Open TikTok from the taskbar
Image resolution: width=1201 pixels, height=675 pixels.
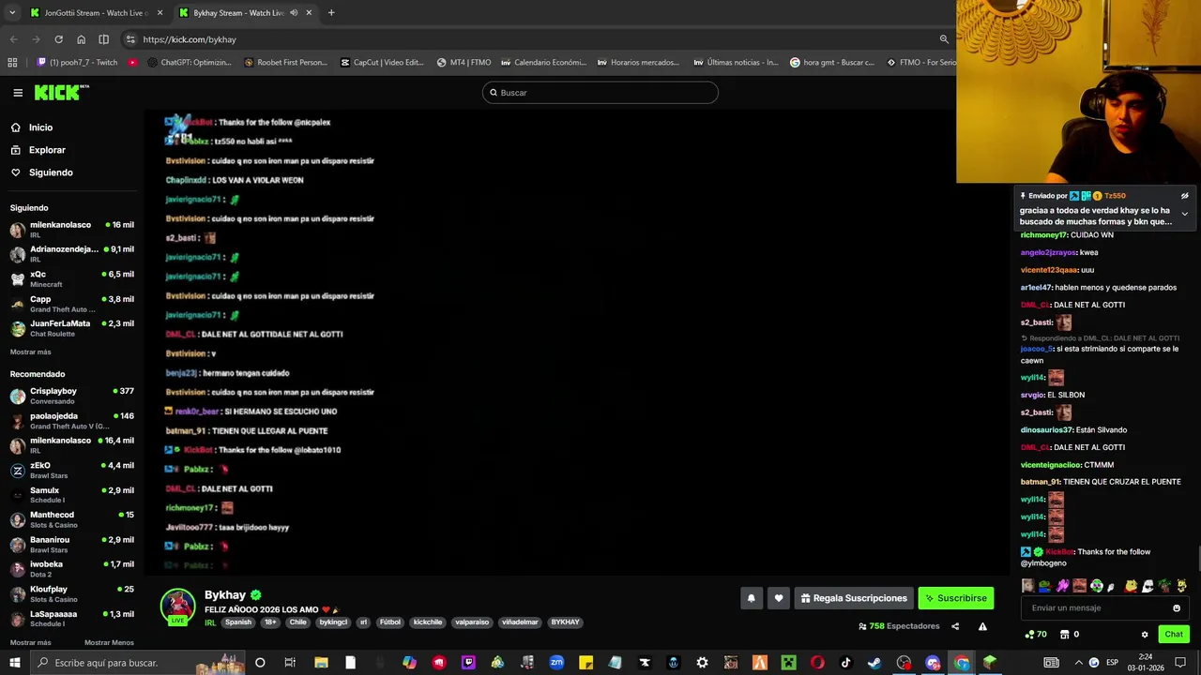click(845, 663)
